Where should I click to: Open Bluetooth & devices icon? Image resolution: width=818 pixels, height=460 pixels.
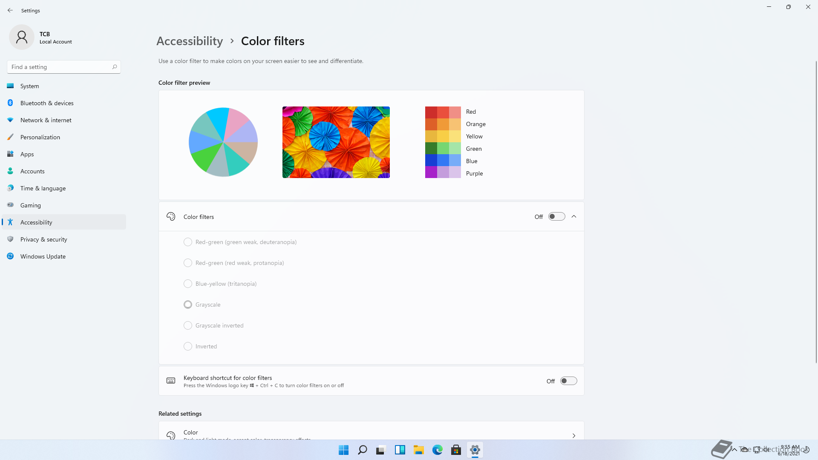pyautogui.click(x=10, y=103)
